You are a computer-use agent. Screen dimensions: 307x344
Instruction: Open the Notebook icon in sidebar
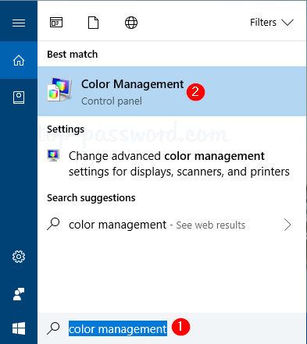pyautogui.click(x=19, y=98)
